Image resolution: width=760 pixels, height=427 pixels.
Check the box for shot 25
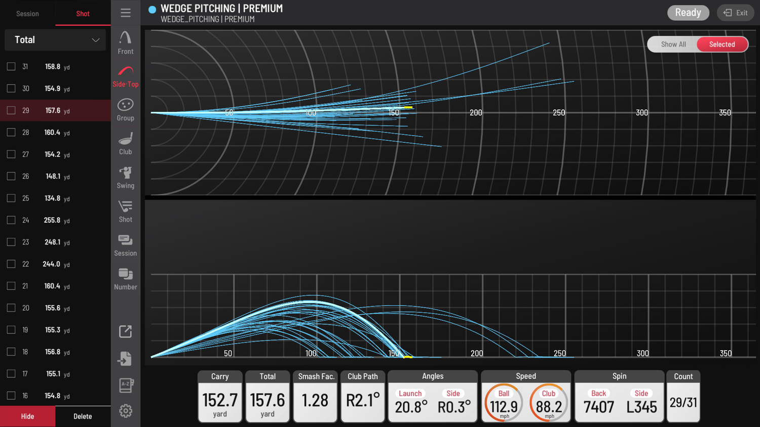[11, 198]
